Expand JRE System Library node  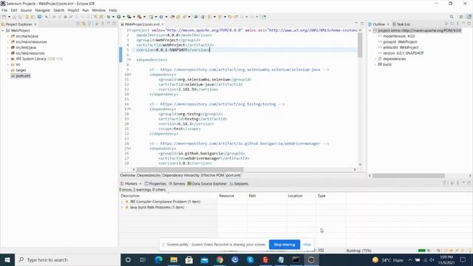pyautogui.click(x=8, y=59)
